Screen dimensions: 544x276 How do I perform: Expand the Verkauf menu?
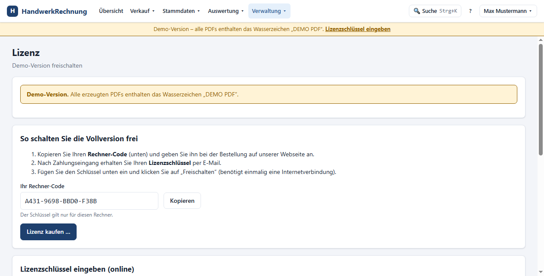[x=142, y=11]
